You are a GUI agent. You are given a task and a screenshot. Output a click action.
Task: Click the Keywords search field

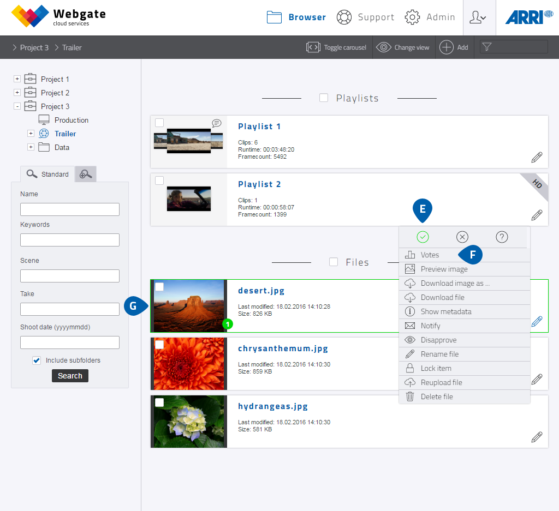[70, 240]
